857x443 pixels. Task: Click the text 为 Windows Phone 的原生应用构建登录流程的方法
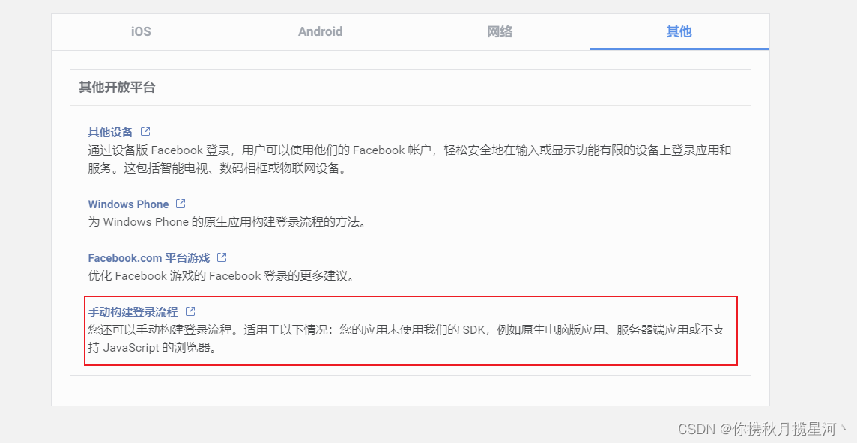pyautogui.click(x=226, y=222)
